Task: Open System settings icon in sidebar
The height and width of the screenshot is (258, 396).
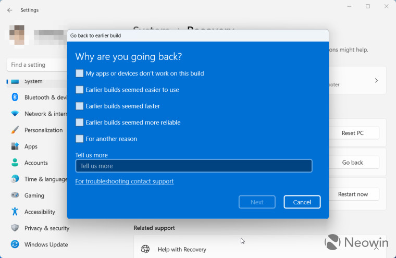Action: click(x=15, y=81)
